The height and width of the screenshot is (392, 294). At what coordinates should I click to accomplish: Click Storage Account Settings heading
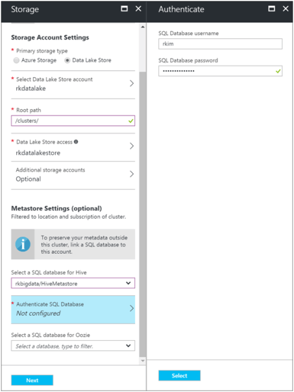pyautogui.click(x=50, y=38)
